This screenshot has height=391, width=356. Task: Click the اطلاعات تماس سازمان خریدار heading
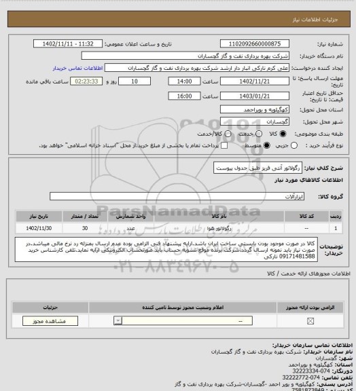(313, 346)
